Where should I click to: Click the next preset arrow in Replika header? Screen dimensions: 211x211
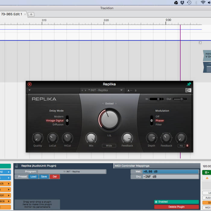point(86,90)
